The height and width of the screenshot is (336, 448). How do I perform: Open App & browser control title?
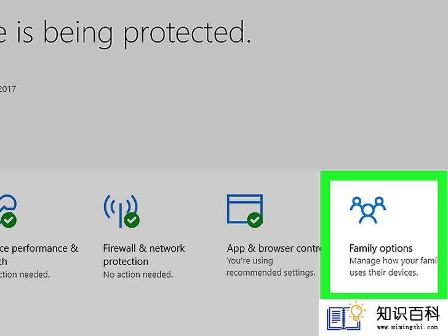[x=274, y=248]
